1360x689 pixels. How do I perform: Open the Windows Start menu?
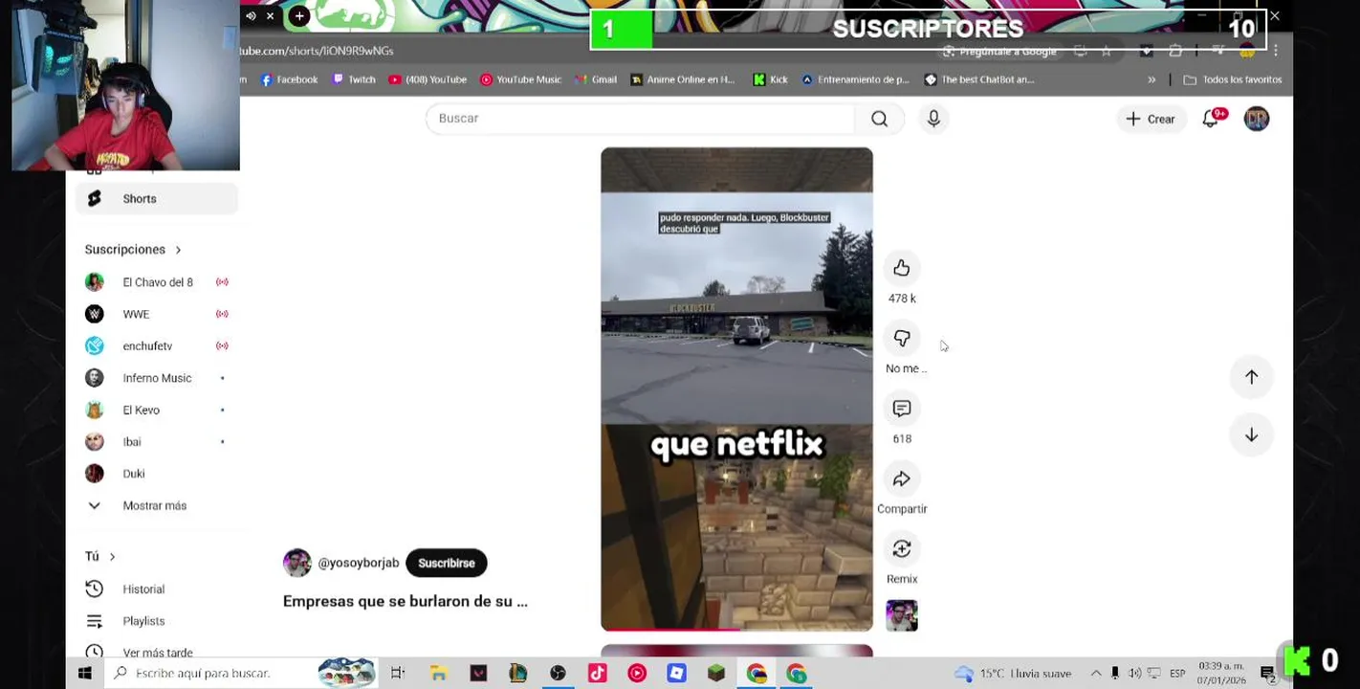click(84, 674)
